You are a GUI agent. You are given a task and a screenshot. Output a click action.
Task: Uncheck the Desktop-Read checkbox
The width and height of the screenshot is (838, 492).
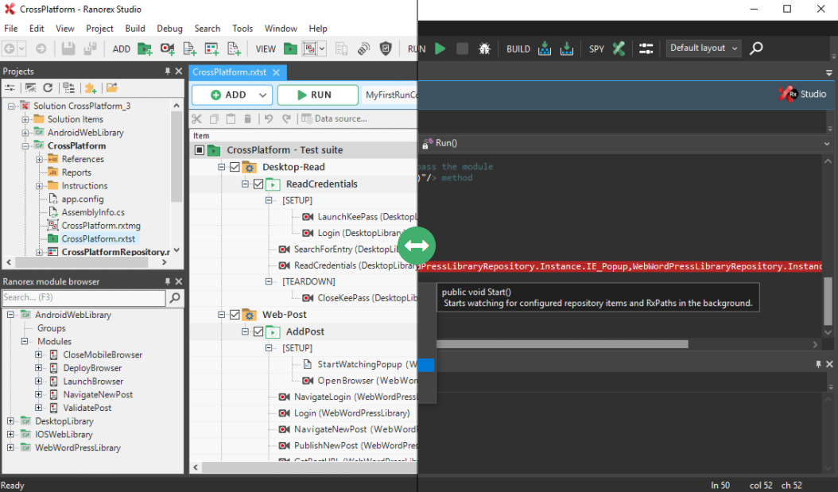pos(234,168)
